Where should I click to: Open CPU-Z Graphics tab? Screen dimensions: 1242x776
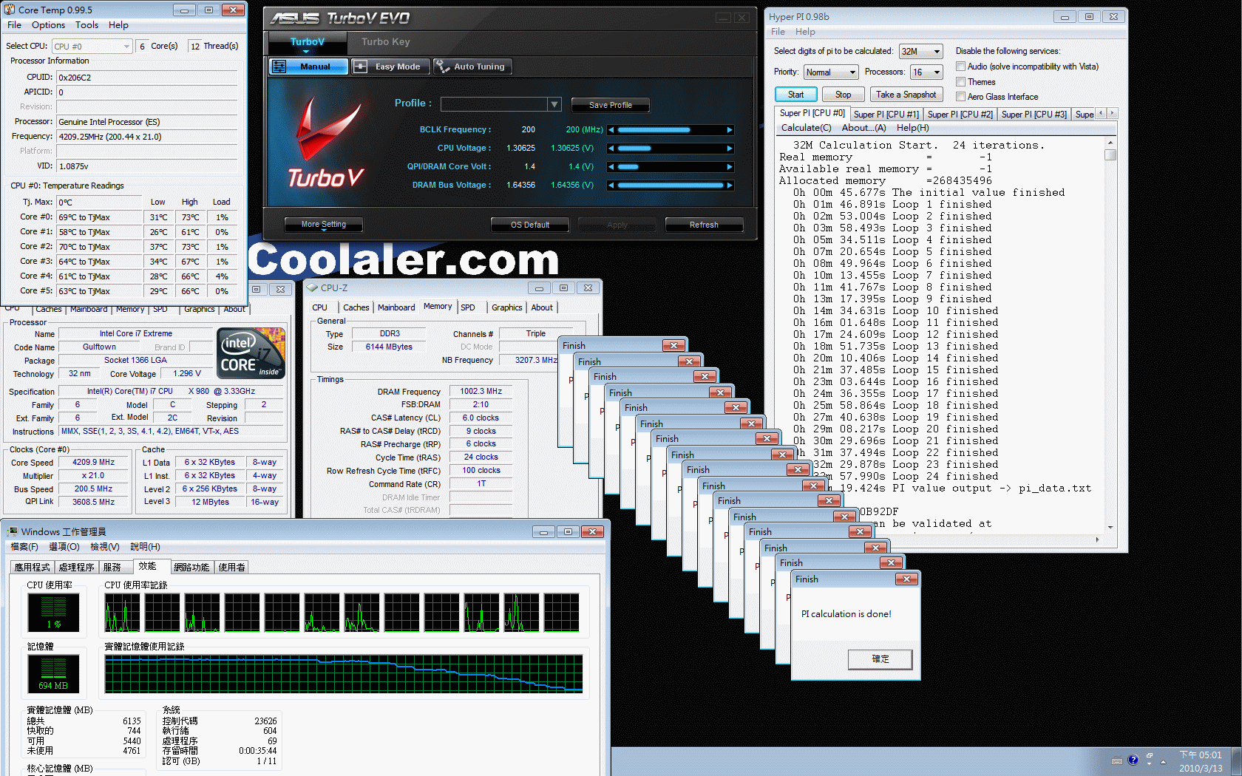(506, 307)
